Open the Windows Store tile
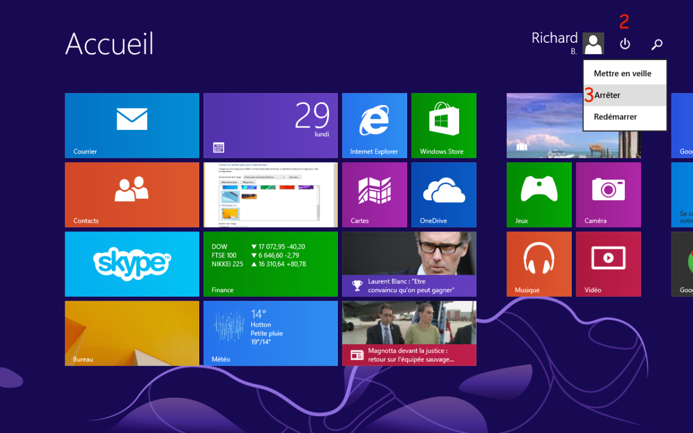Image resolution: width=693 pixels, height=433 pixels. click(x=444, y=125)
